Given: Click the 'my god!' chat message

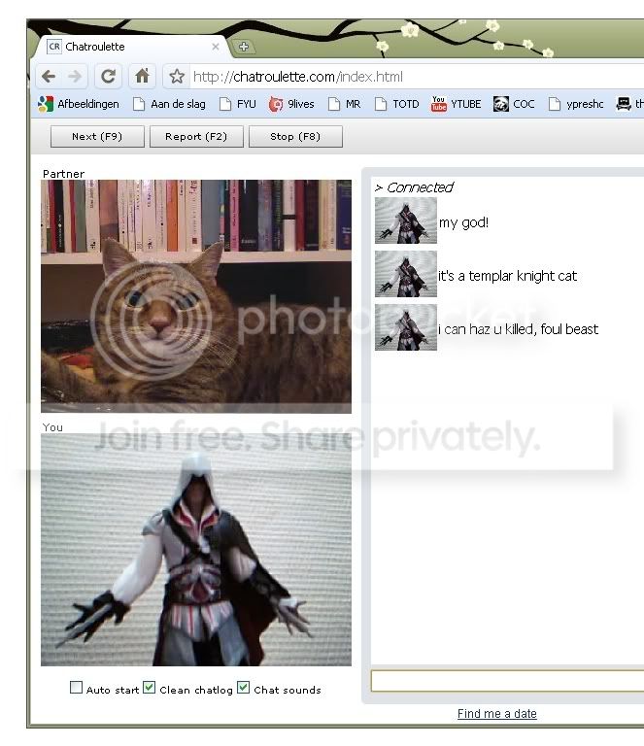Looking at the screenshot, I should click(463, 222).
